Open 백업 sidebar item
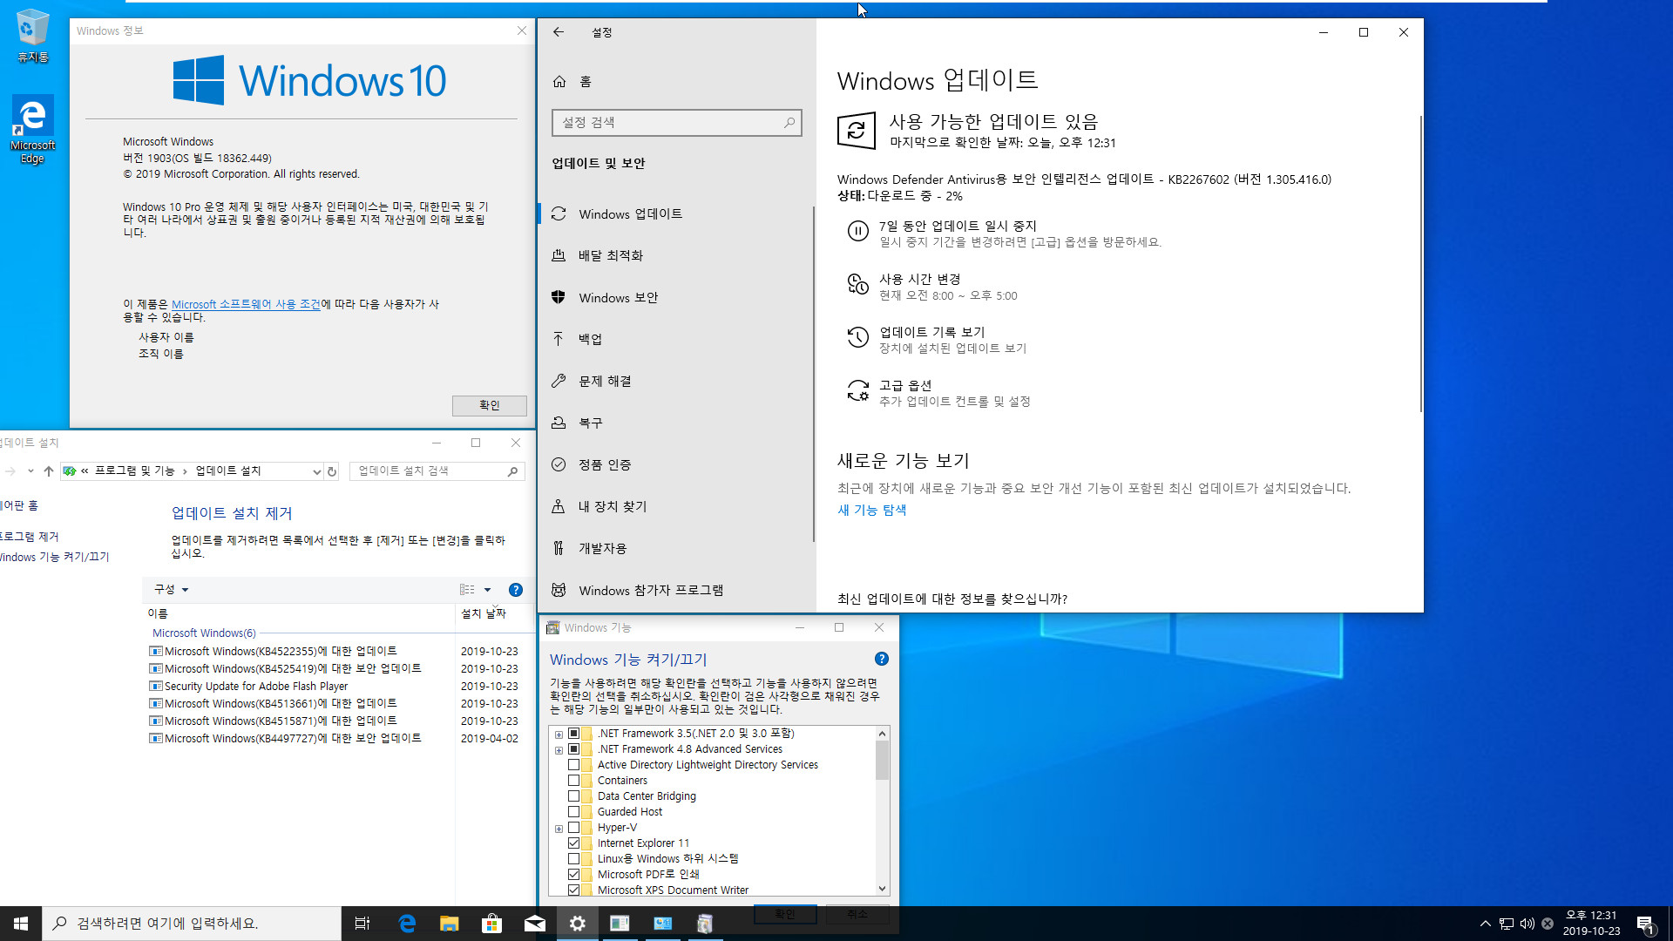Screen dimensions: 1673x941 click(x=675, y=339)
